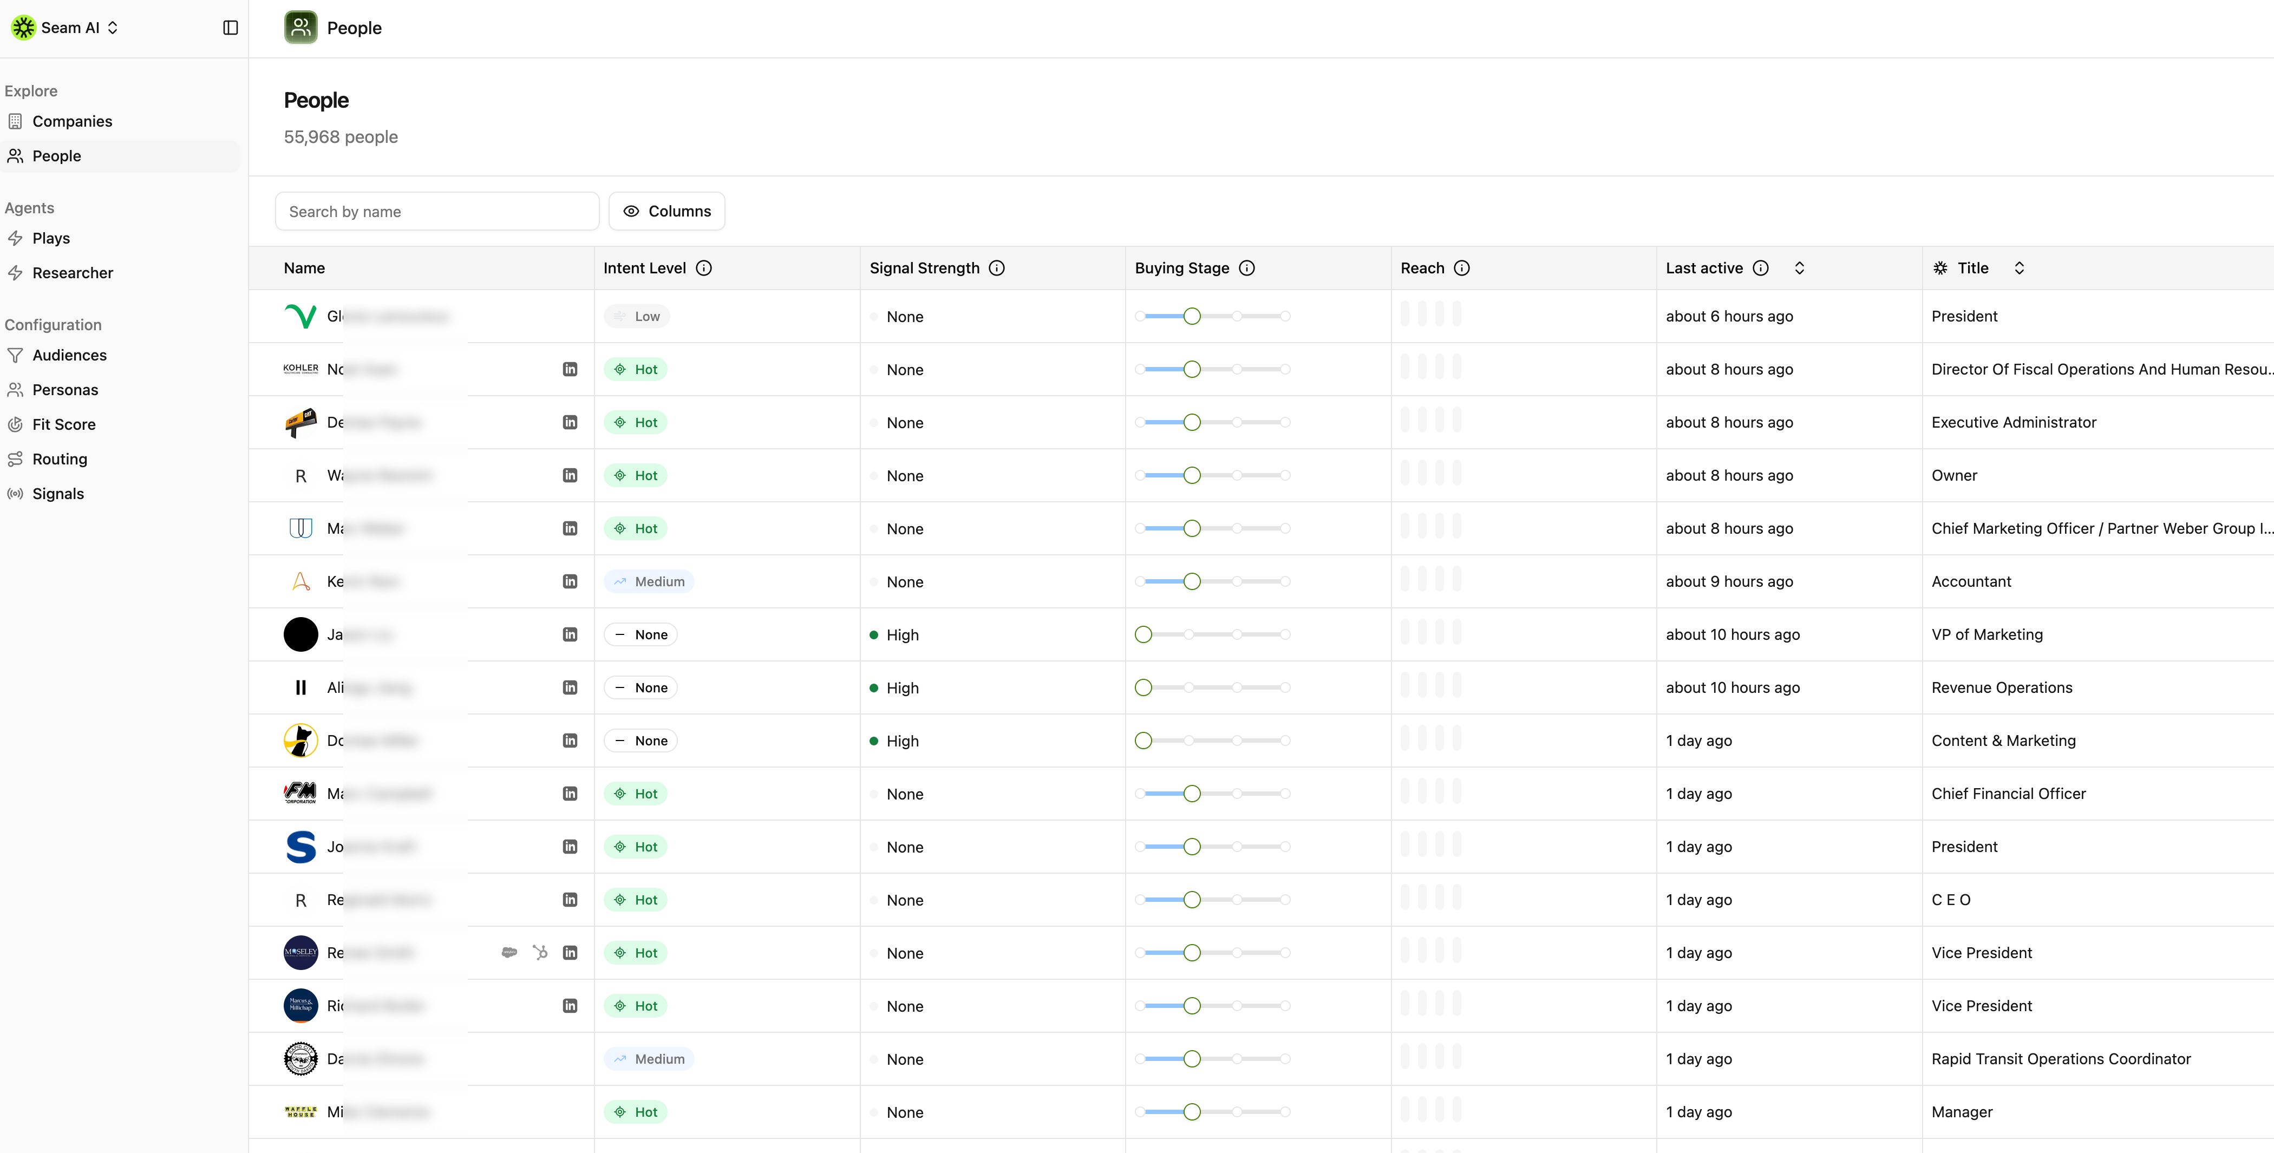Viewport: 2274px width, 1153px height.
Task: Click the Intent Level info icon
Action: click(703, 267)
